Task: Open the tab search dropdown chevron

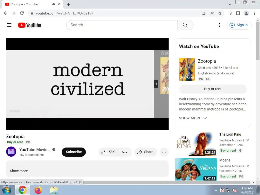Action: coord(230,4)
